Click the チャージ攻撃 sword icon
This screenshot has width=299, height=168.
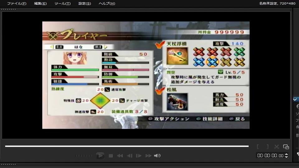point(122,100)
